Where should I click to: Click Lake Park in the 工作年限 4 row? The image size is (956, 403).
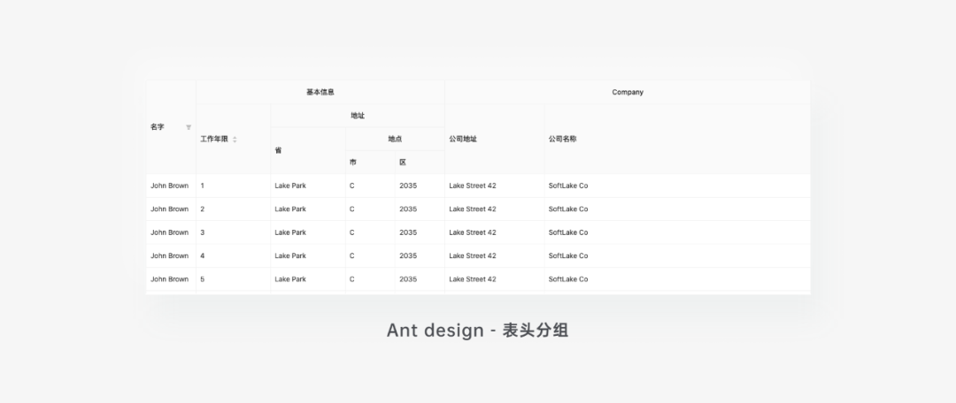click(x=290, y=255)
